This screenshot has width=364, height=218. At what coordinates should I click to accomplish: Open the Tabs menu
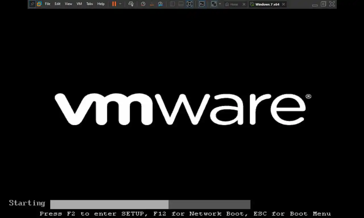click(x=90, y=4)
